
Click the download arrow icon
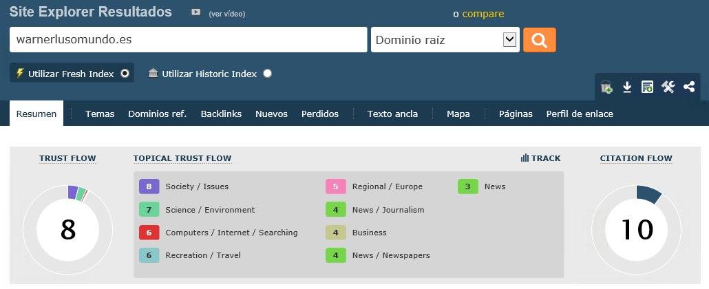click(627, 87)
